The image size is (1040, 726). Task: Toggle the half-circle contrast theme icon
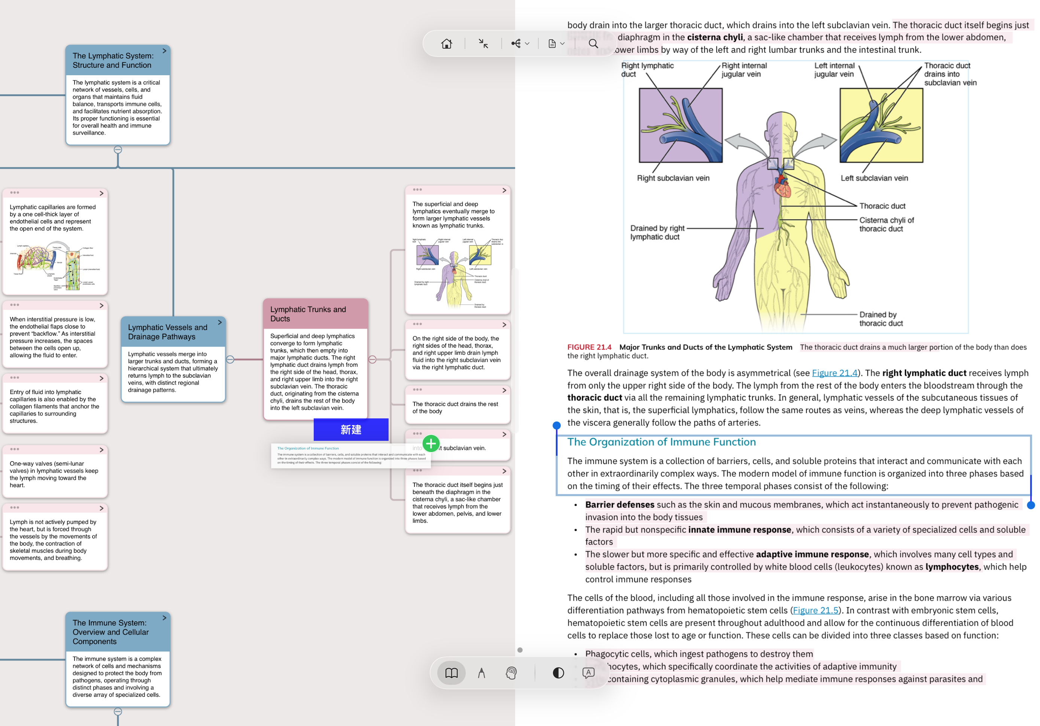[x=559, y=673]
